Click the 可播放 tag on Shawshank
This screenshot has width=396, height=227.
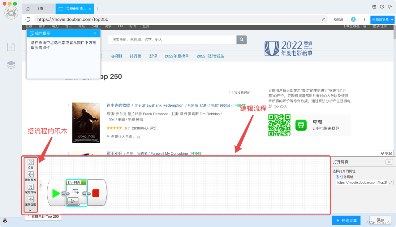pos(240,105)
